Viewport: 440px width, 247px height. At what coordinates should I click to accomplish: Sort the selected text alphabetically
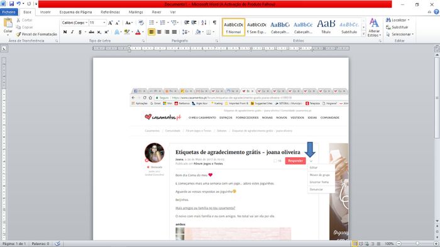(x=204, y=23)
